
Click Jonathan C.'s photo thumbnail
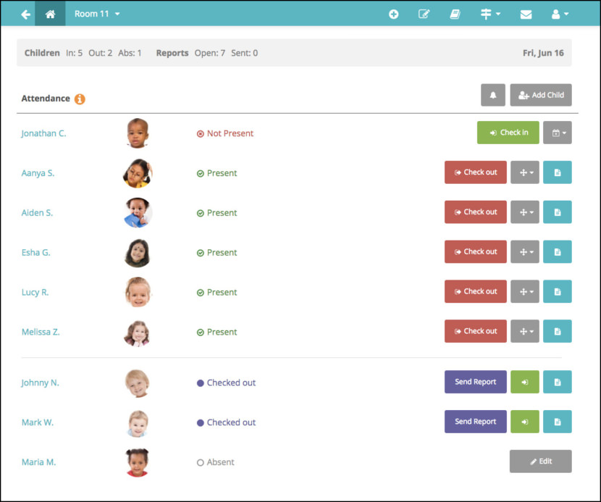click(x=138, y=133)
